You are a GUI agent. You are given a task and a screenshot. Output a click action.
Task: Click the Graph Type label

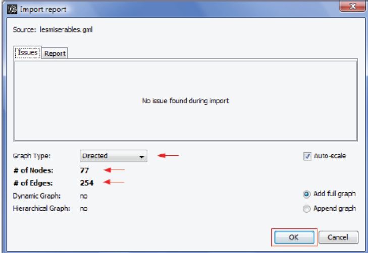32,156
